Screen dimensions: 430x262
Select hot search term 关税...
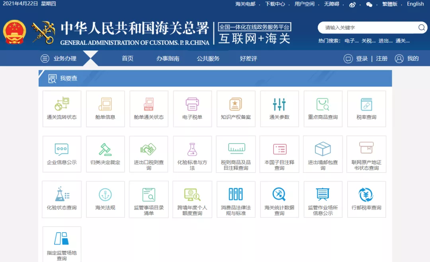pos(368,41)
